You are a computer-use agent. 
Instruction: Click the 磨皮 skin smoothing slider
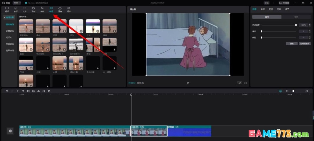279,31
